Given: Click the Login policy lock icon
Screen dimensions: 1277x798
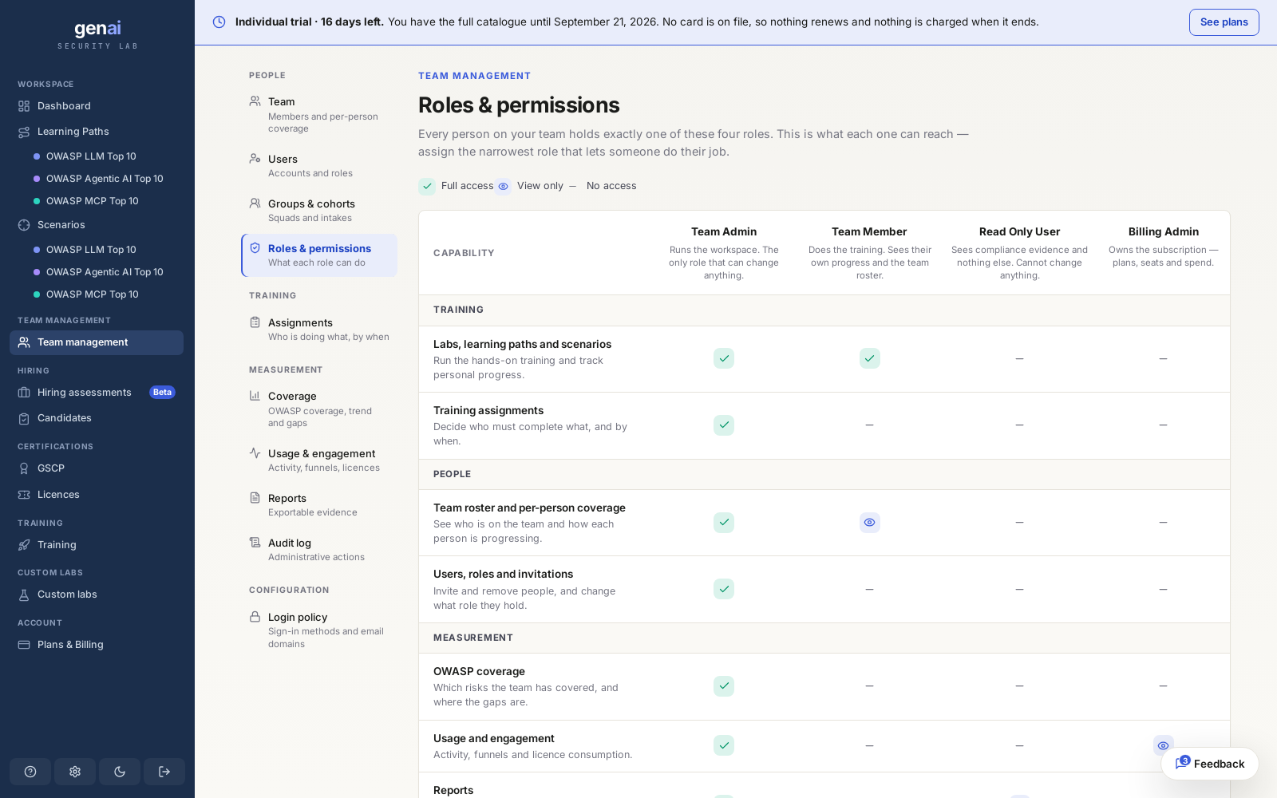Looking at the screenshot, I should pyautogui.click(x=255, y=617).
